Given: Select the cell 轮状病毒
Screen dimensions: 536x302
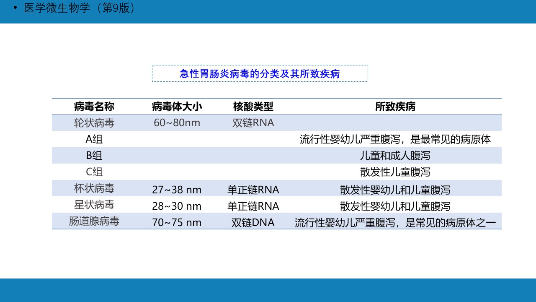Looking at the screenshot, I should (x=94, y=123).
